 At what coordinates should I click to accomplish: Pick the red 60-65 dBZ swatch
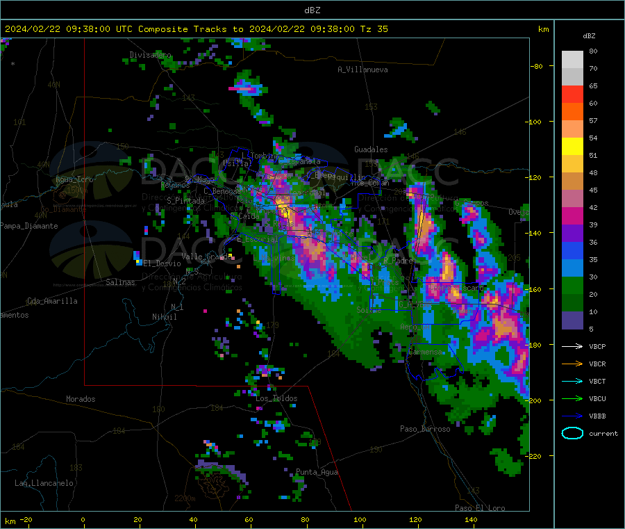[x=572, y=94]
